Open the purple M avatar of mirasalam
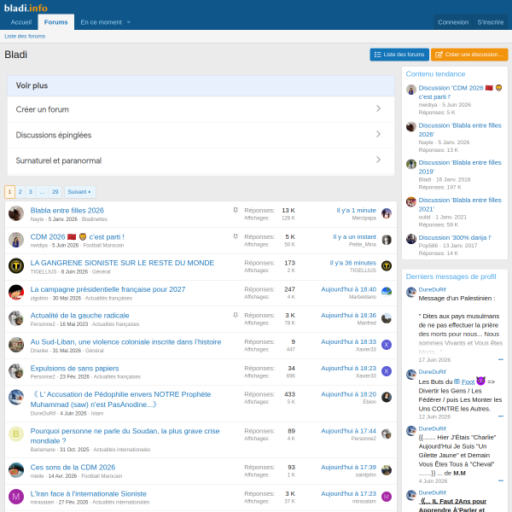Screen dimensions: 512x512 point(16,497)
